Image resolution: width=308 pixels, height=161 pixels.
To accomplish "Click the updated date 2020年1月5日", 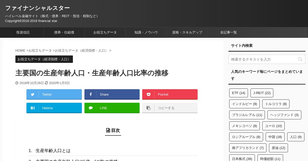I will click(59, 83).
